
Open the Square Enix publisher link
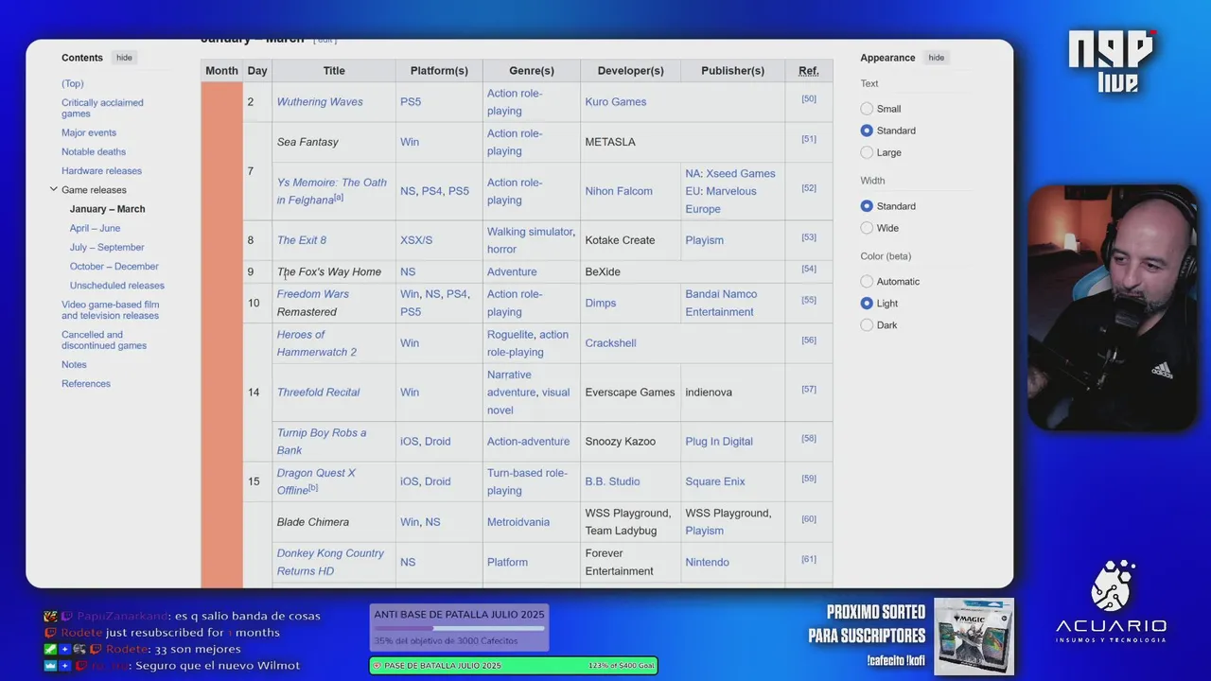(x=715, y=481)
